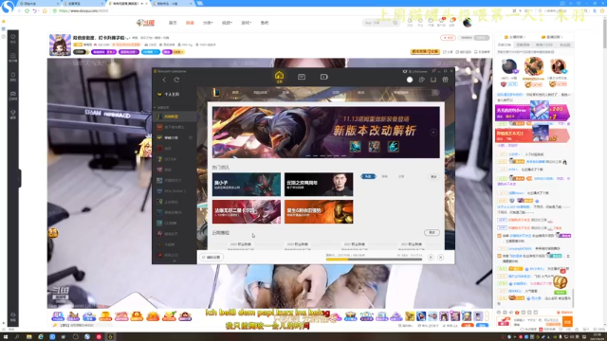Image resolution: width=607 pixels, height=341 pixels.
Task: Switch to the 直播 tab on Douyu
Action: tap(190, 23)
